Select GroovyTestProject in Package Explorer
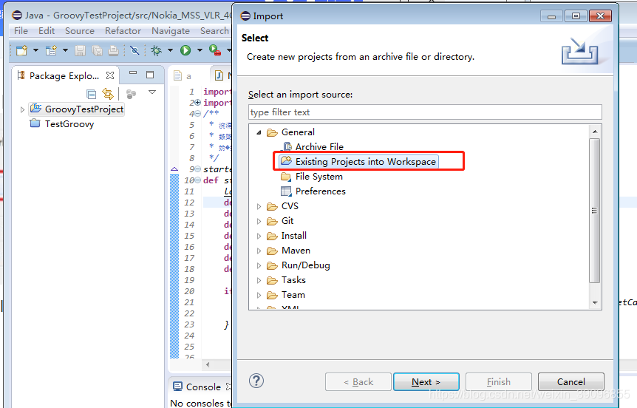The width and height of the screenshot is (637, 408). (77, 109)
